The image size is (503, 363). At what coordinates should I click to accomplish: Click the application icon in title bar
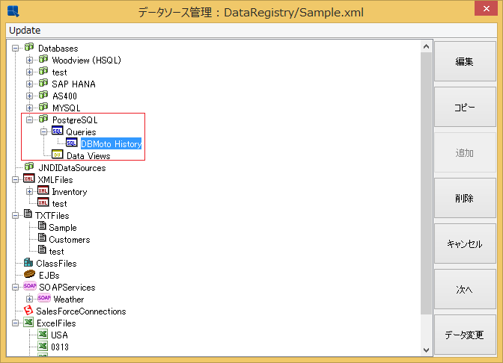pyautogui.click(x=13, y=11)
